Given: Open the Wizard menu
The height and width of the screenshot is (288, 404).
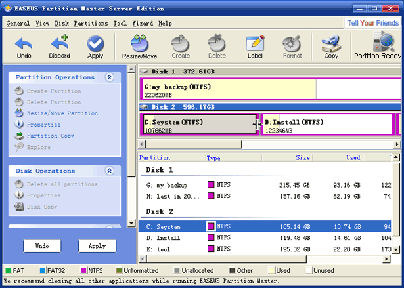Looking at the screenshot, I should pos(143,23).
